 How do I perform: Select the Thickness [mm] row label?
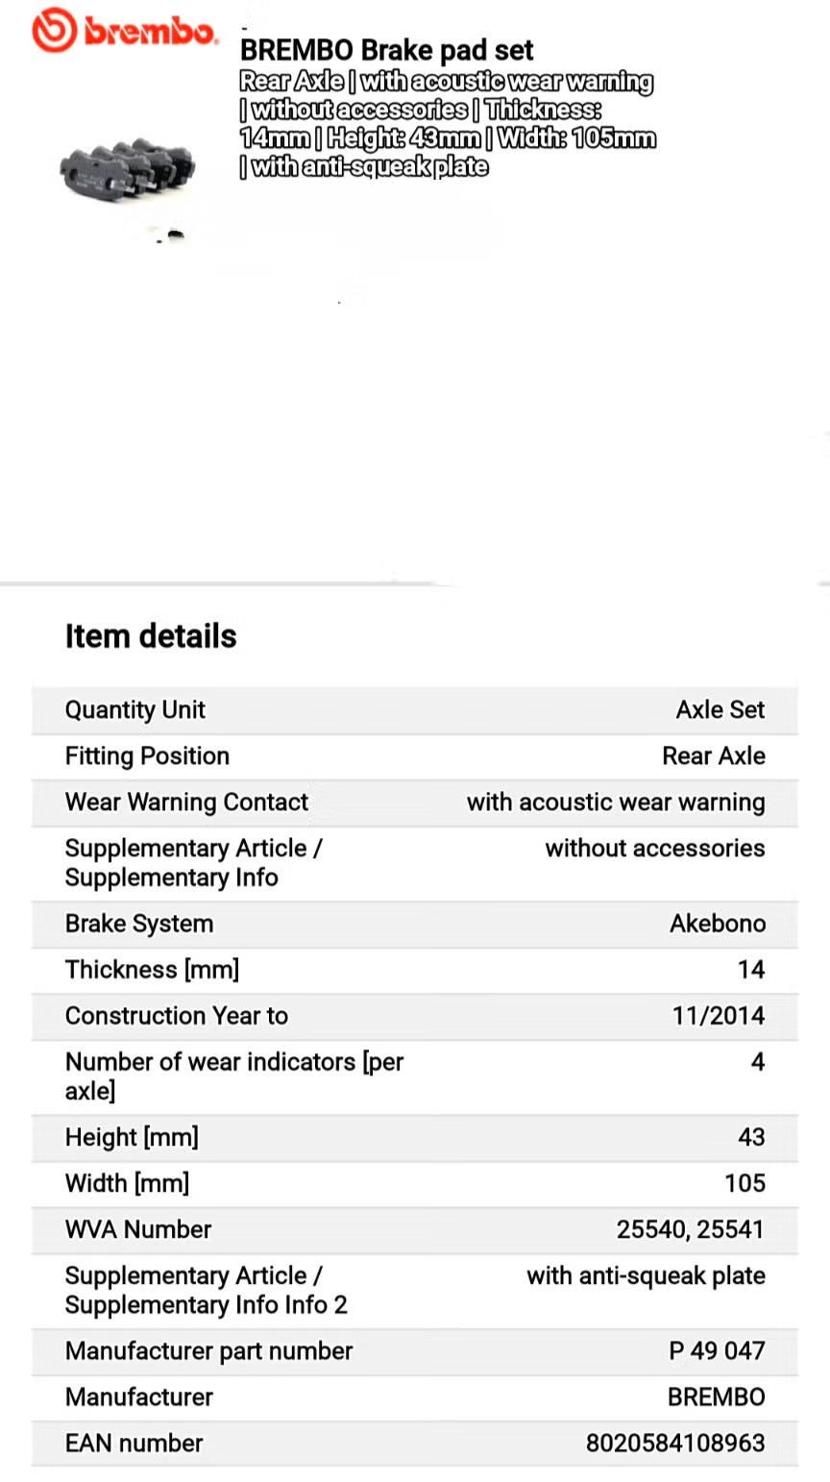(x=152, y=970)
